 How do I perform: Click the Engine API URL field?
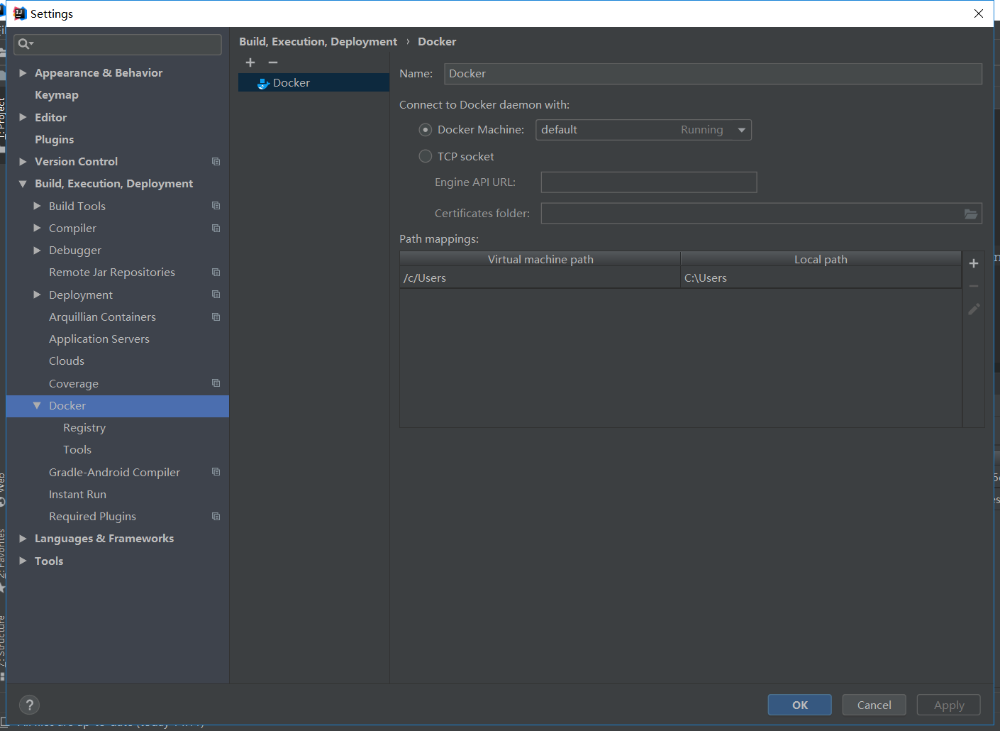coord(649,182)
